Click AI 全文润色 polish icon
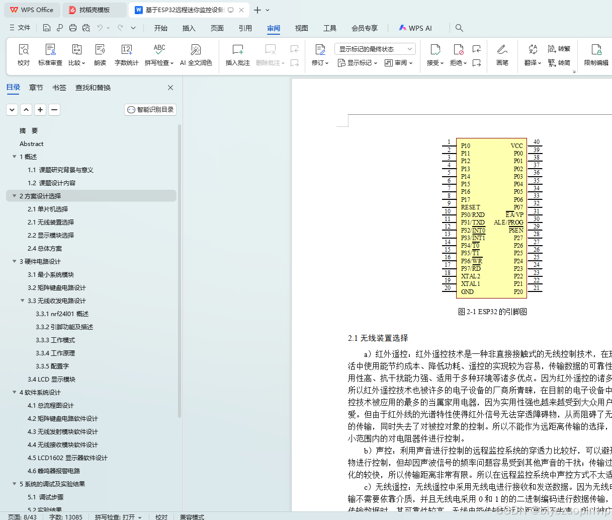 196,49
